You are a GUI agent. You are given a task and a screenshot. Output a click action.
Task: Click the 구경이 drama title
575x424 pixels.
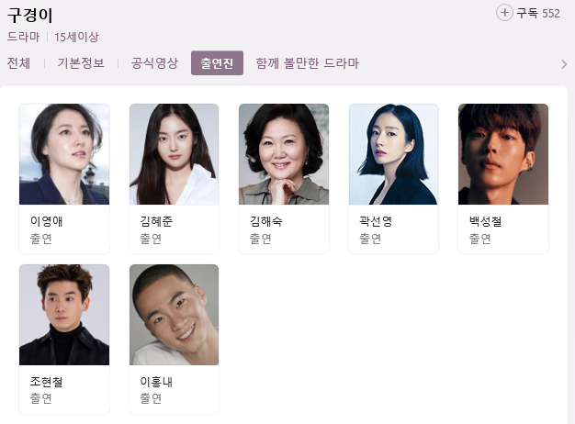pos(30,16)
